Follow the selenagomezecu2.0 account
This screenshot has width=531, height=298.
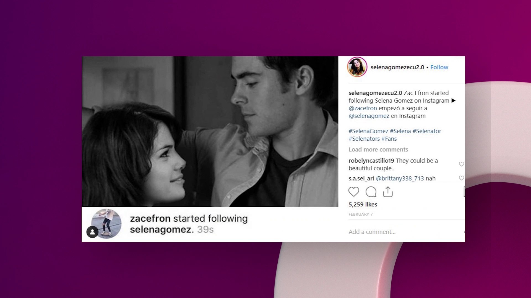pos(439,67)
